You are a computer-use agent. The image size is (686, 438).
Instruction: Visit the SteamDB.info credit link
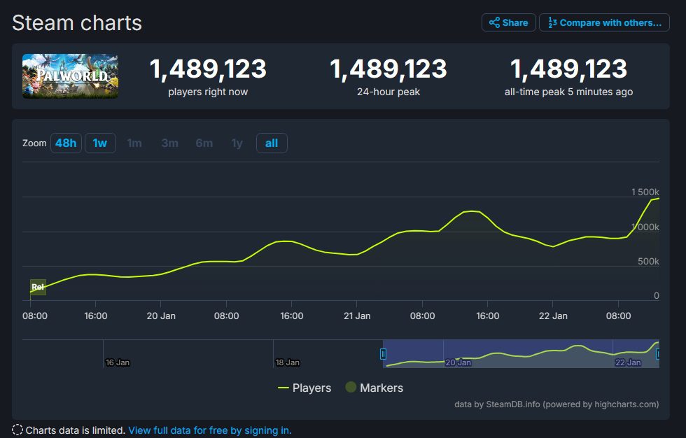[x=513, y=404]
